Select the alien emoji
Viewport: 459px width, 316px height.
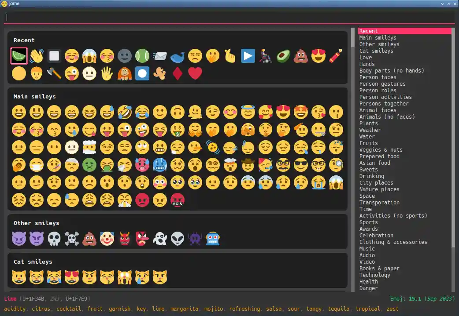(178, 239)
